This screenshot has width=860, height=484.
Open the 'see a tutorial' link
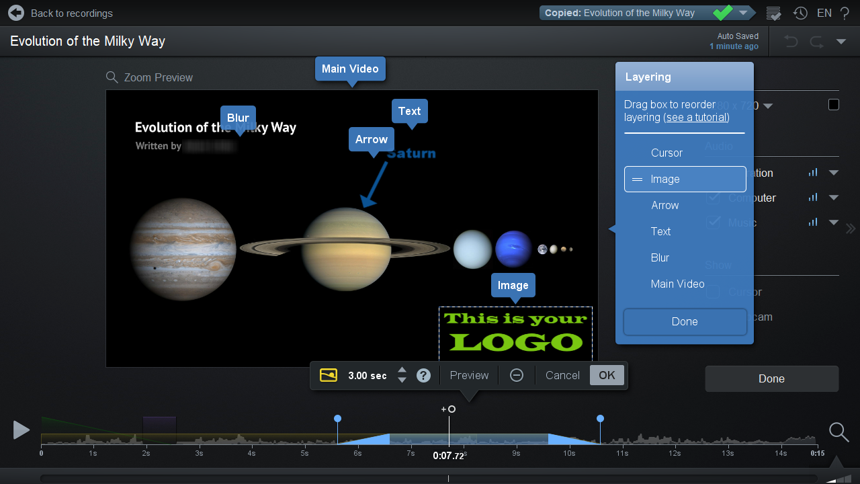696,117
